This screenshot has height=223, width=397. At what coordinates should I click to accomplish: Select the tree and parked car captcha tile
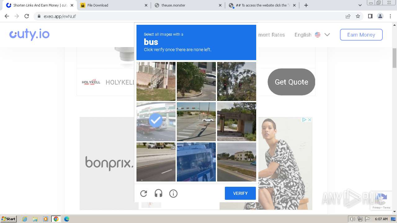196,81
